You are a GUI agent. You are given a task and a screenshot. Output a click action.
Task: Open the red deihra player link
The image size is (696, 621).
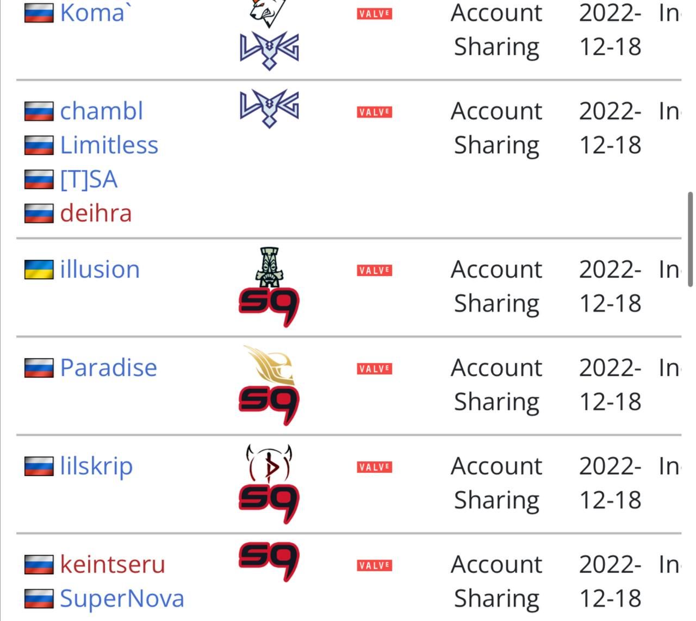96,213
